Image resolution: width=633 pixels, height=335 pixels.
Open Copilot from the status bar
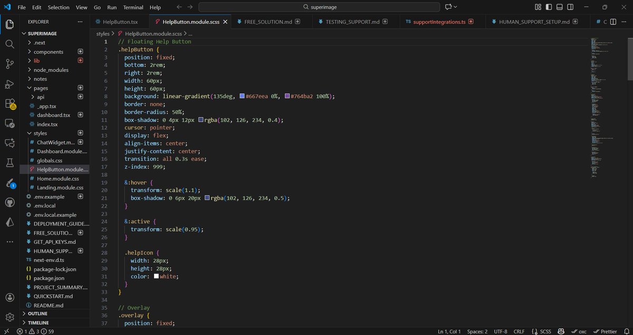point(561,331)
